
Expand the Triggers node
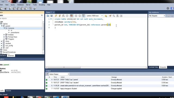tap(4, 39)
